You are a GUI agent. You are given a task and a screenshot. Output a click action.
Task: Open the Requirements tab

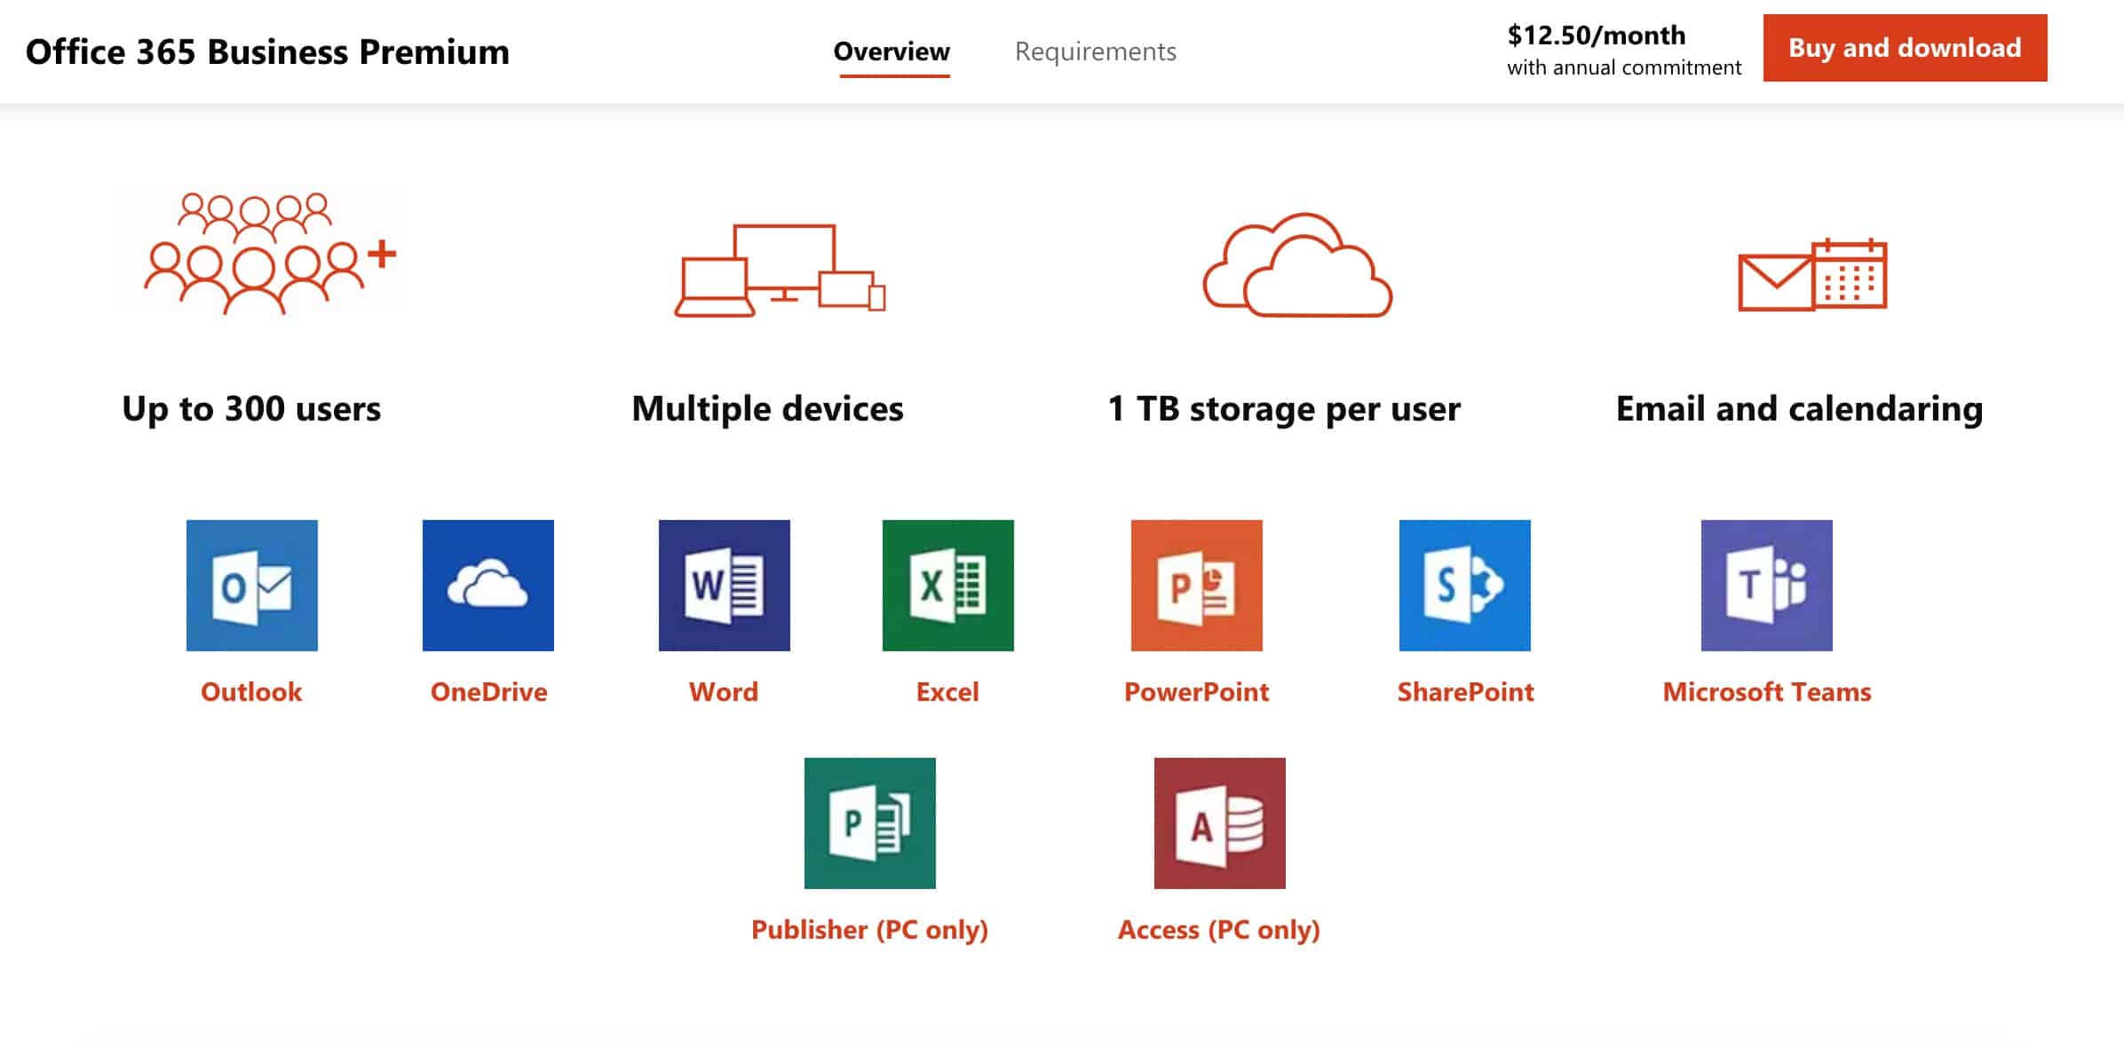click(x=1096, y=51)
